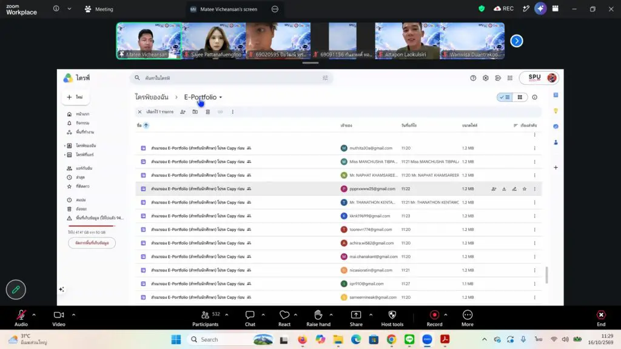Switch to grid view layout
The image size is (621, 349).
click(x=520, y=97)
